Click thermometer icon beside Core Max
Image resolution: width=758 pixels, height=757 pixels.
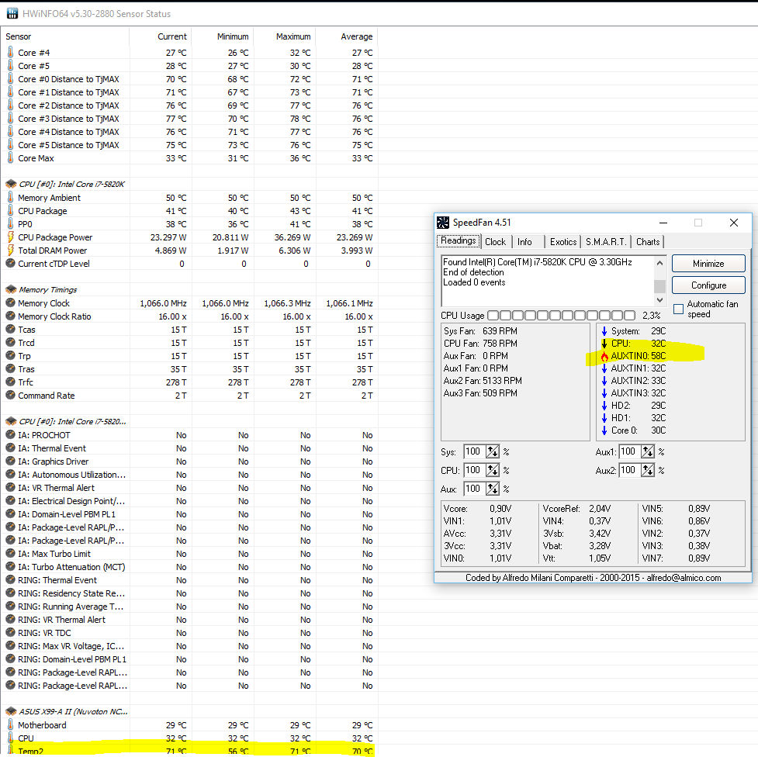click(11, 157)
